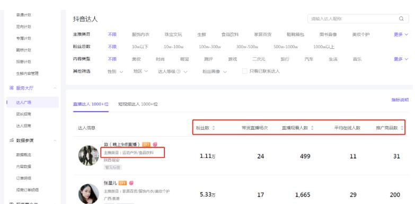Viewport: 415px width, 204px height.
Task: Click the search magnifier icon
Action: click(x=401, y=19)
